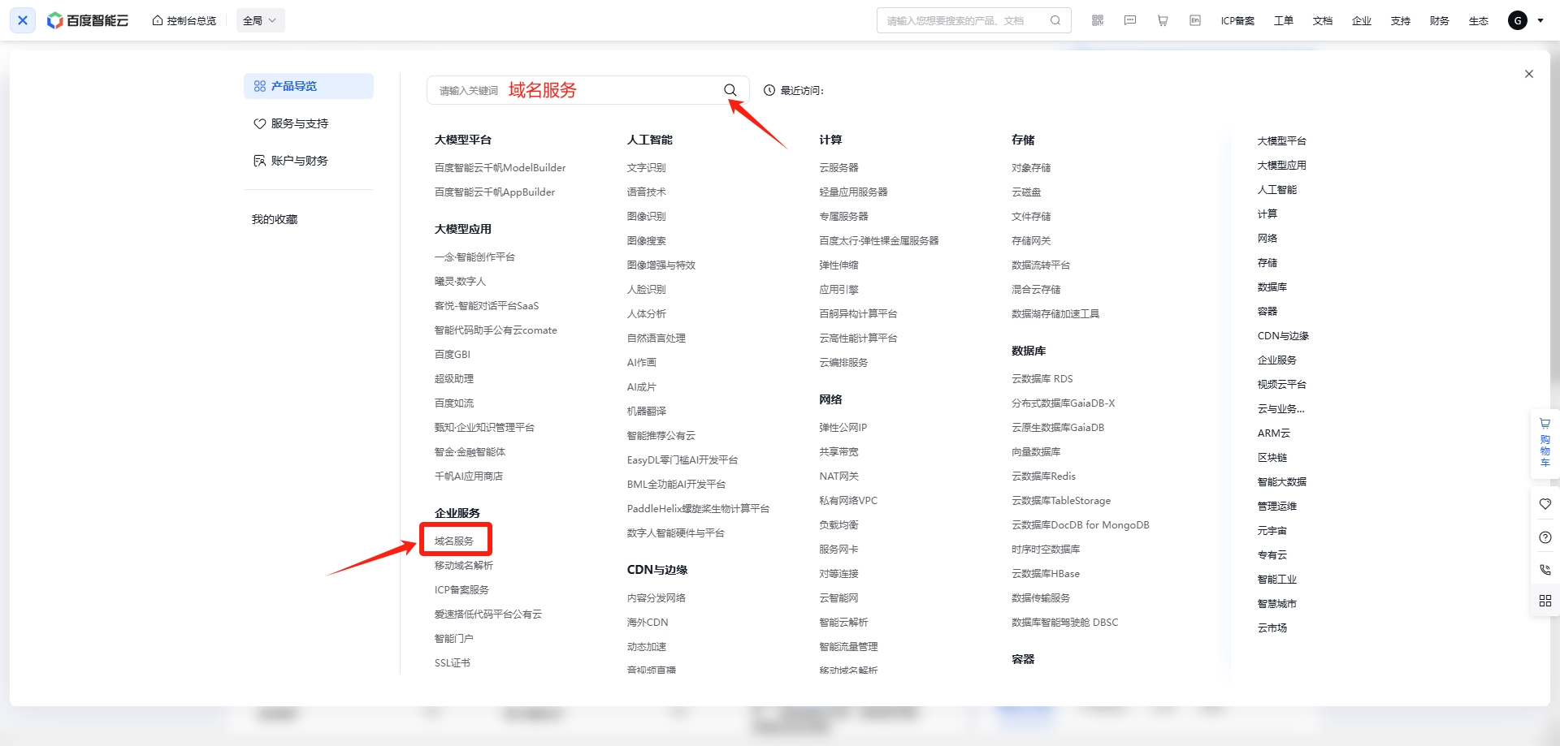Image resolution: width=1560 pixels, height=746 pixels.
Task: Open 海外CDN link
Action: click(x=648, y=622)
